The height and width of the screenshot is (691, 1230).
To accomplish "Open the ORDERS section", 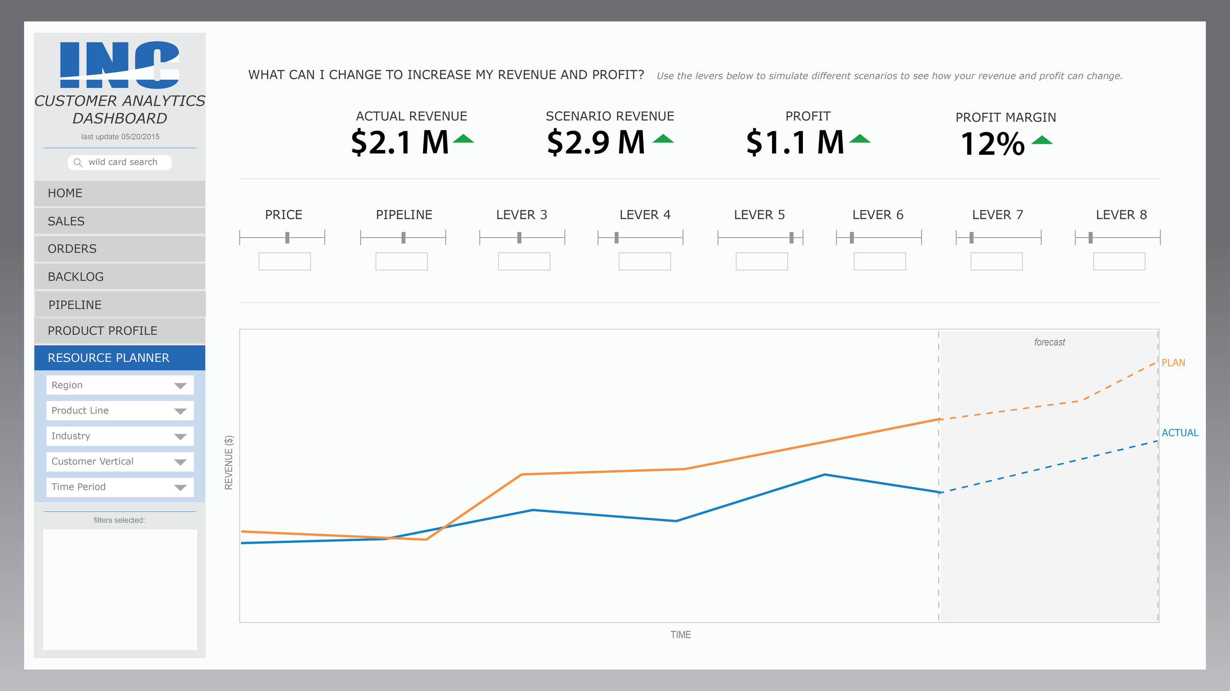I will [120, 249].
